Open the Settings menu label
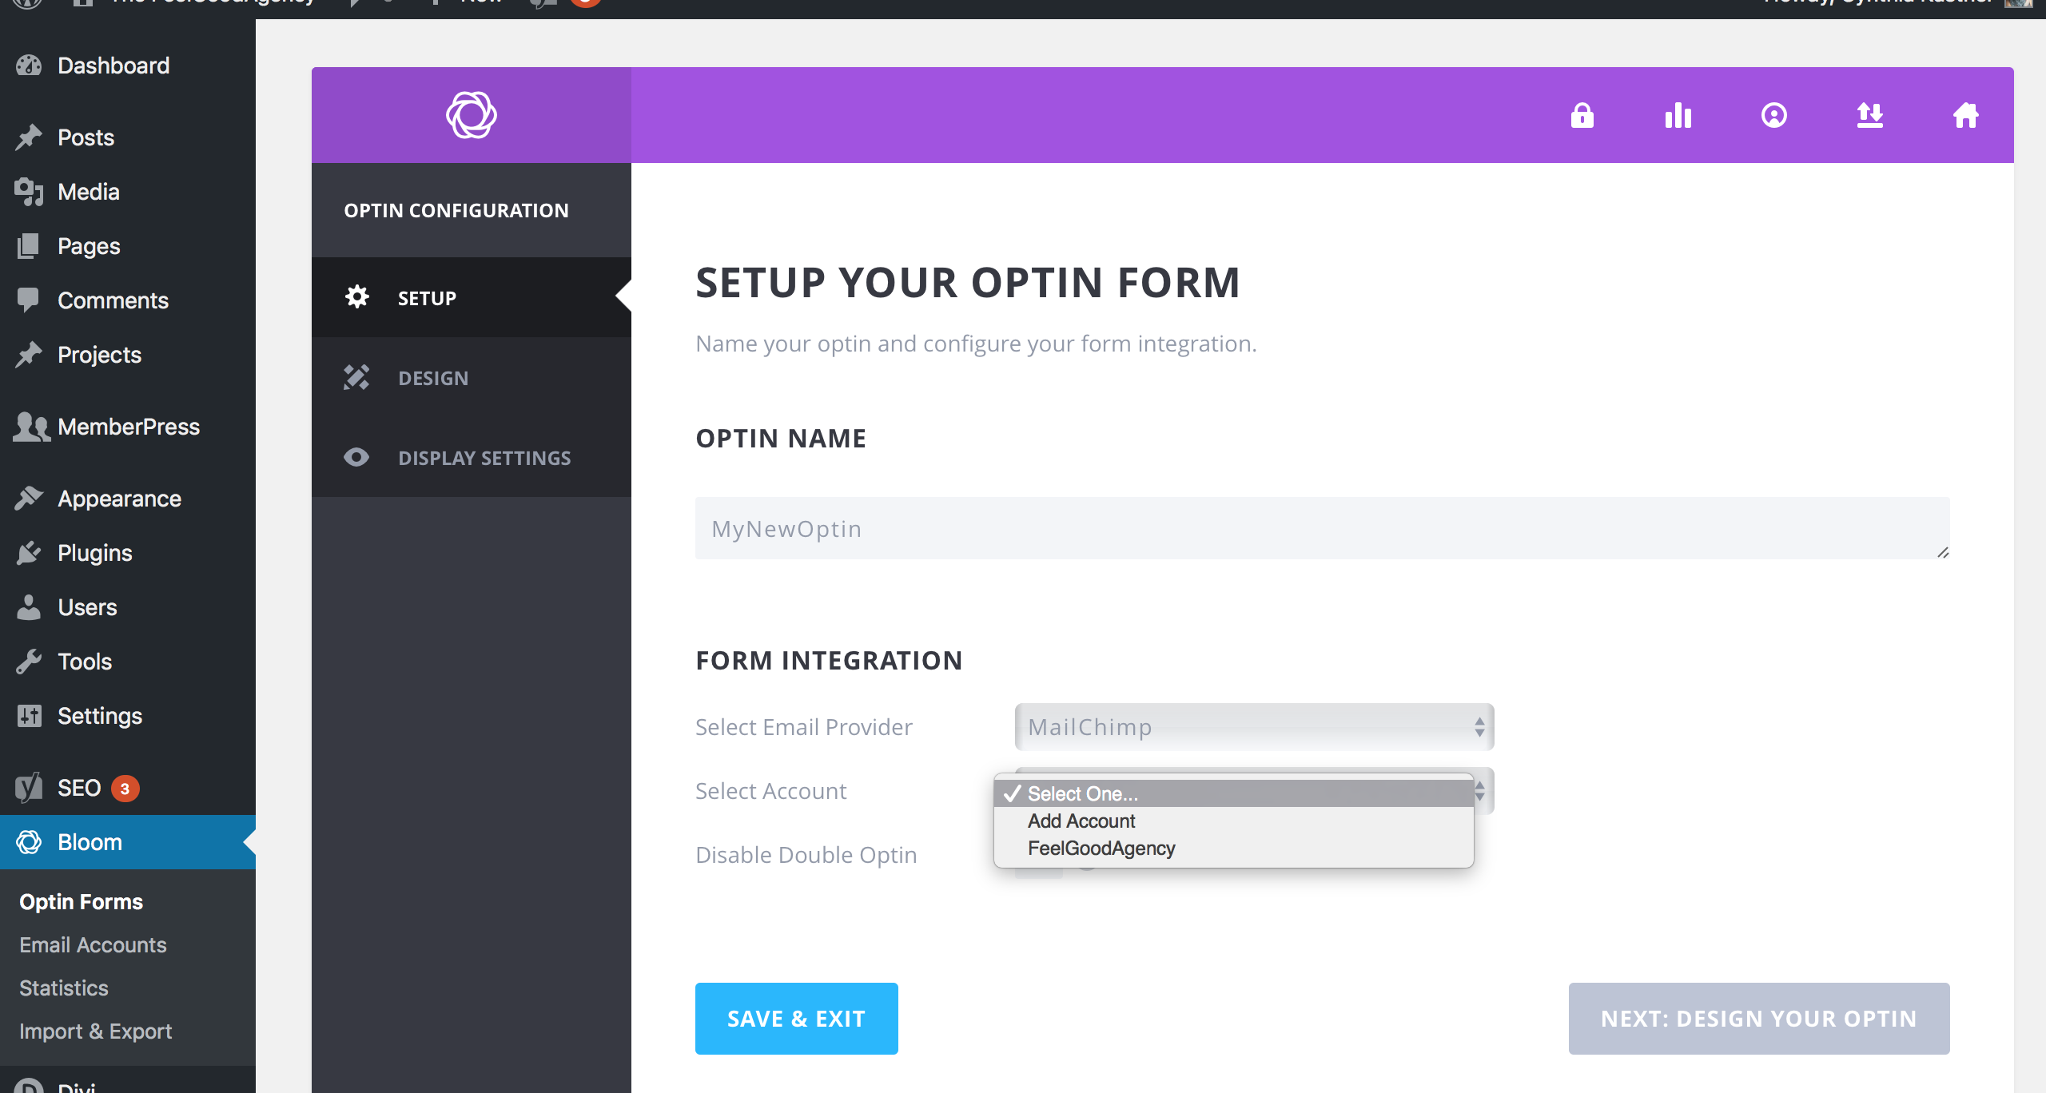 coord(100,716)
